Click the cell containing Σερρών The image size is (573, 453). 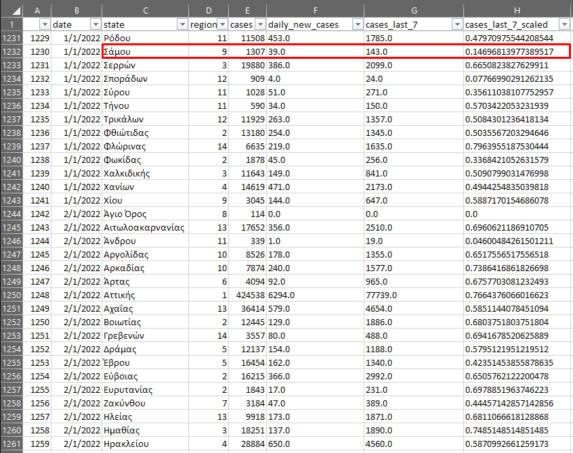(146, 66)
